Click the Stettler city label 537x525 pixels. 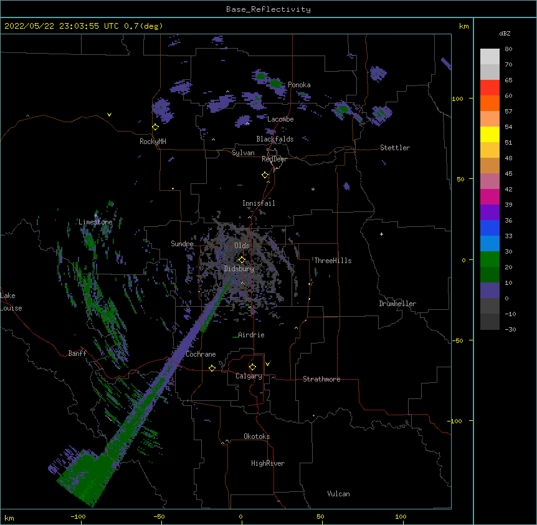tap(394, 148)
